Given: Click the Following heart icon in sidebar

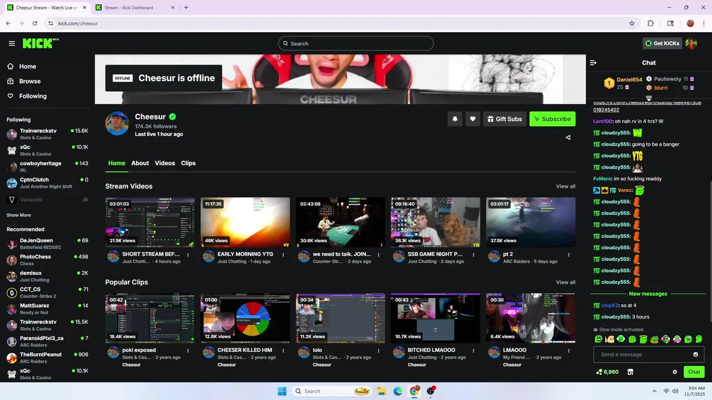Looking at the screenshot, I should pyautogui.click(x=10, y=96).
